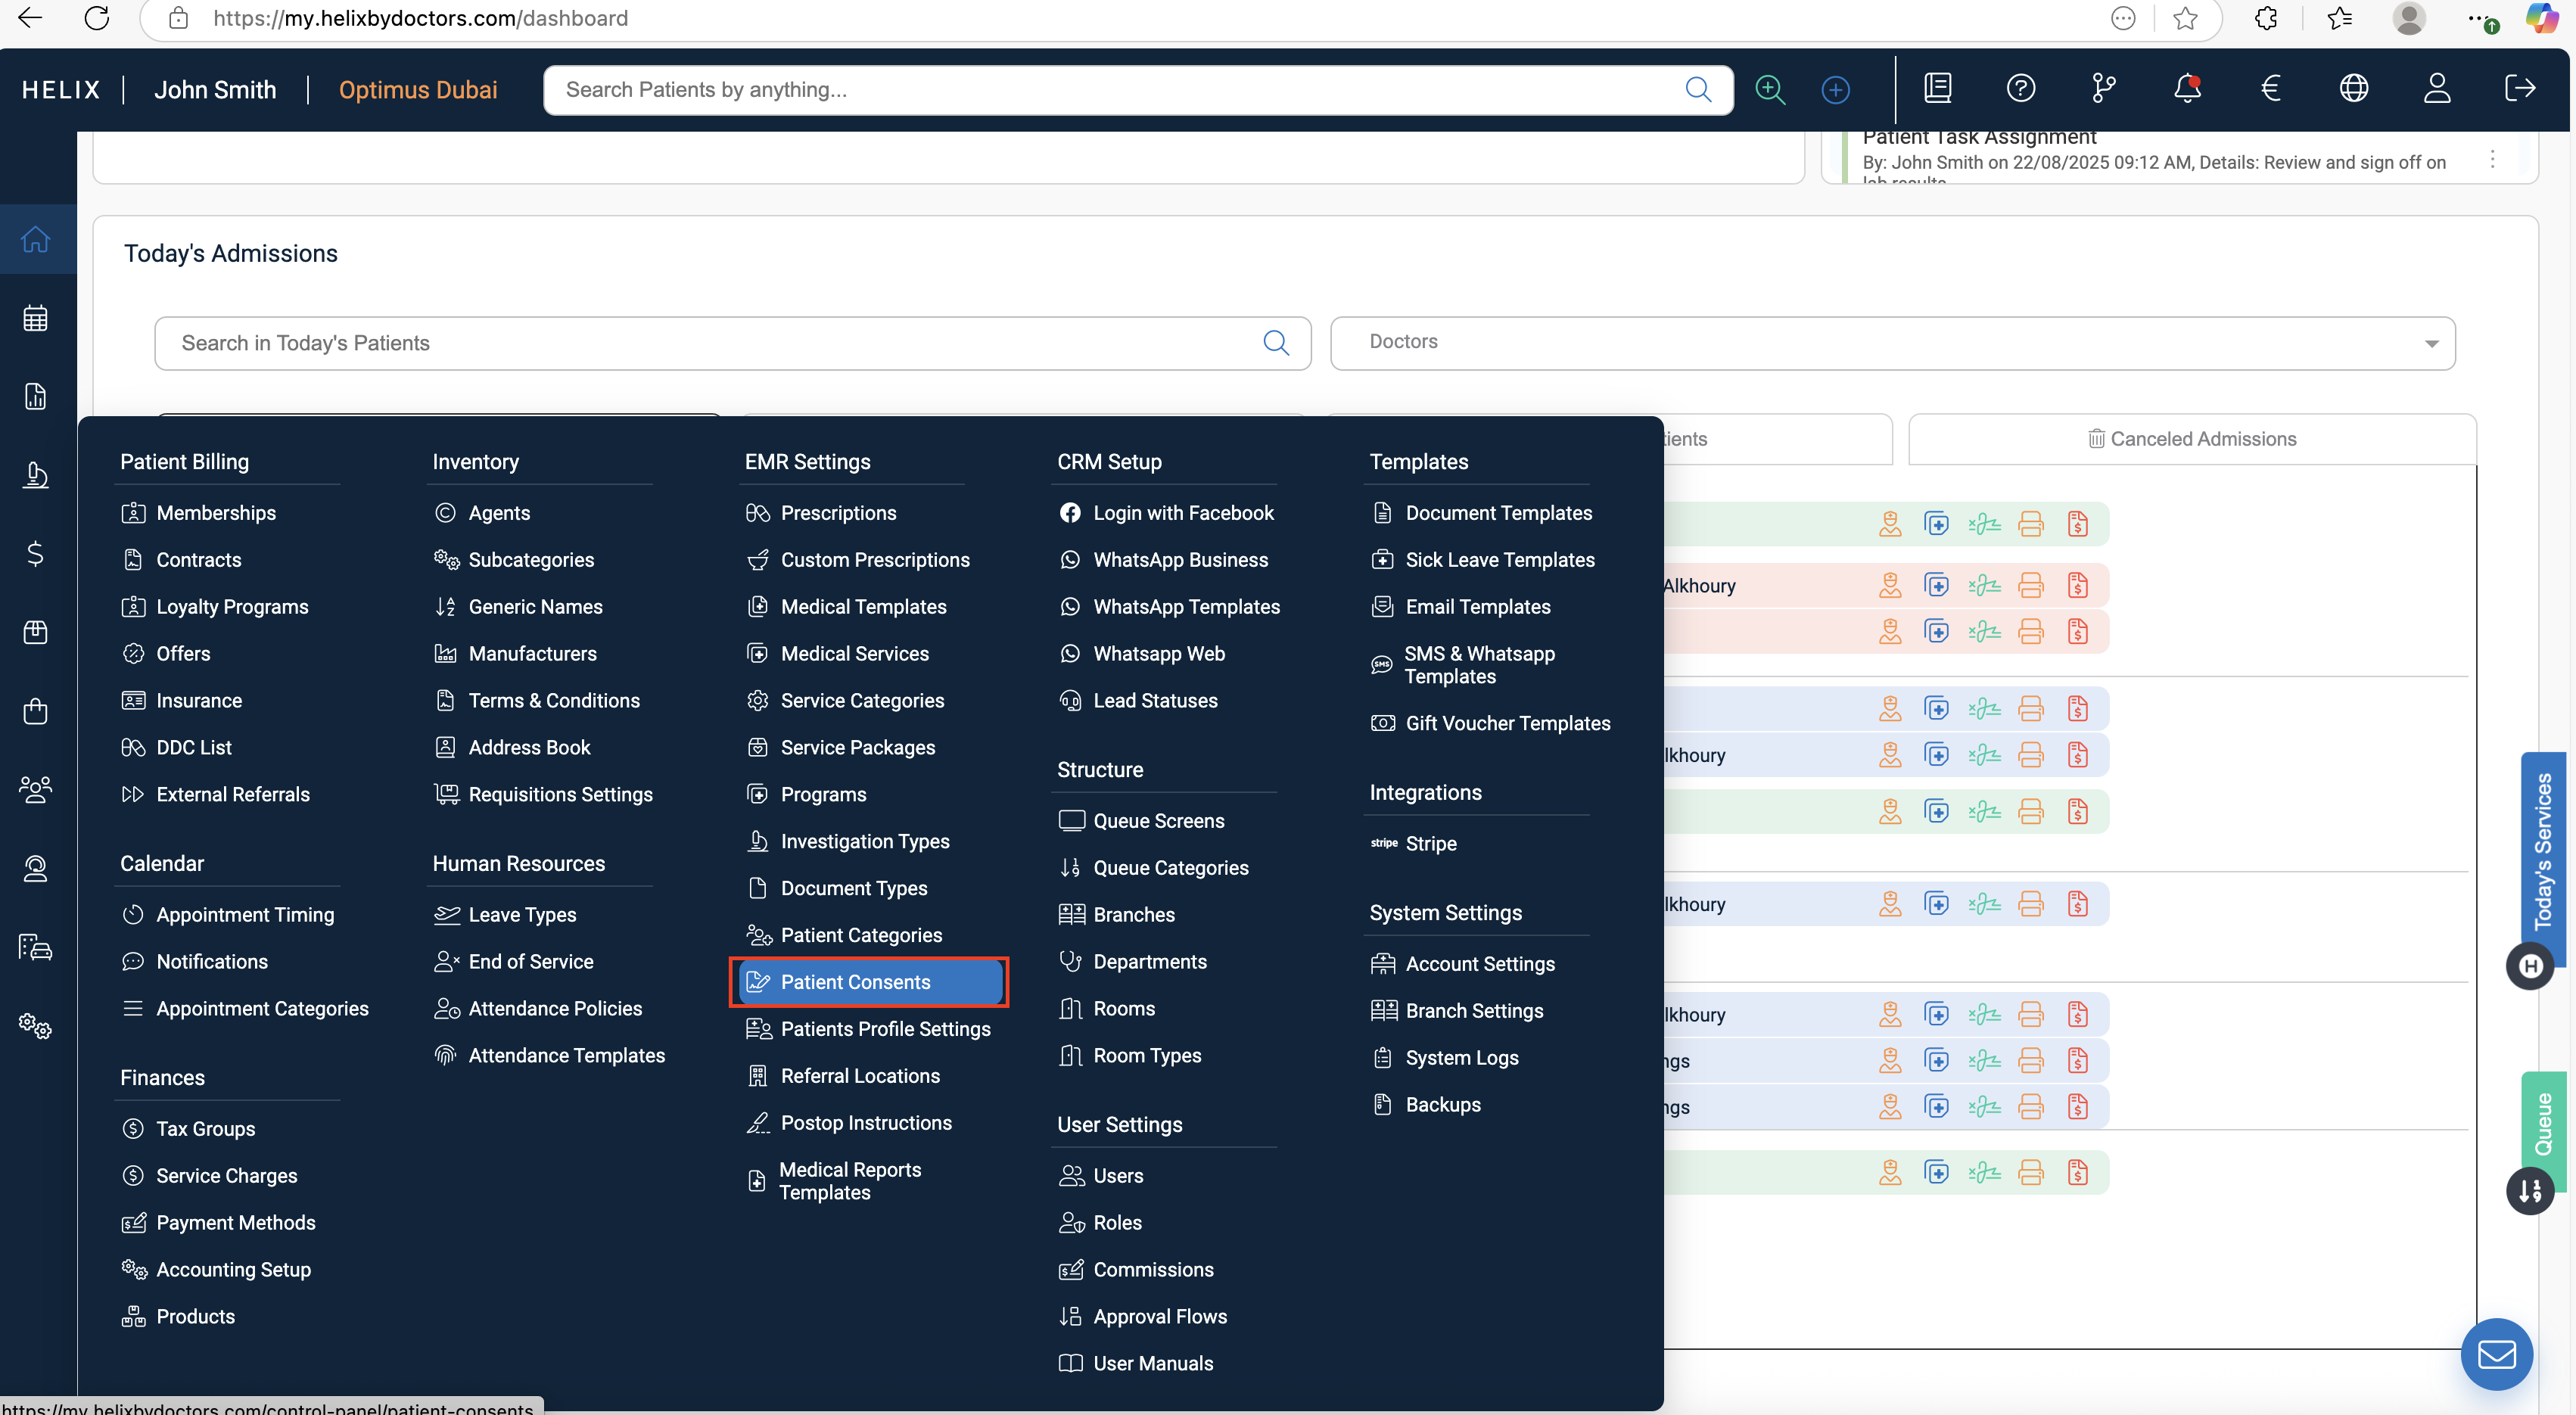Viewport: 2576px width, 1415px height.
Task: Click the notification bell icon
Action: pos(2187,89)
